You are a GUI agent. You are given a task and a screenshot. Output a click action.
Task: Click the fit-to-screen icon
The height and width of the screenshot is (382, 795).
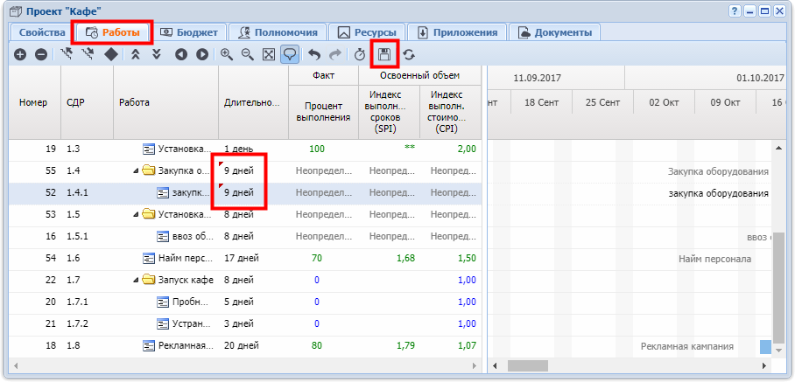[x=269, y=55]
